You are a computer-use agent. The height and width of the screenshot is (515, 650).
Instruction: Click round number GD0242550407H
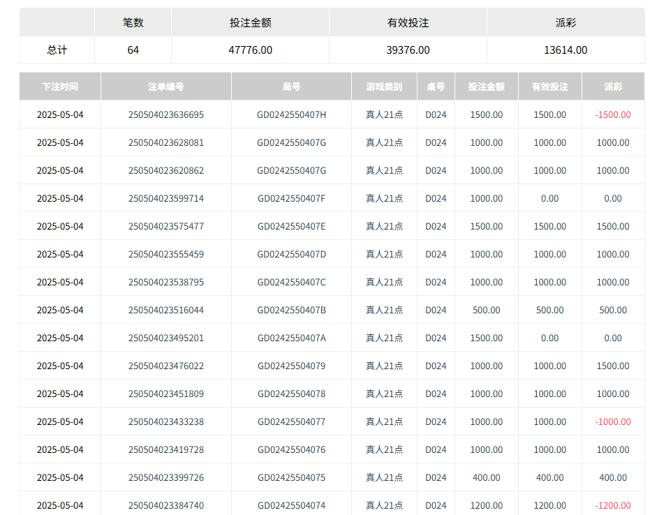coord(291,114)
